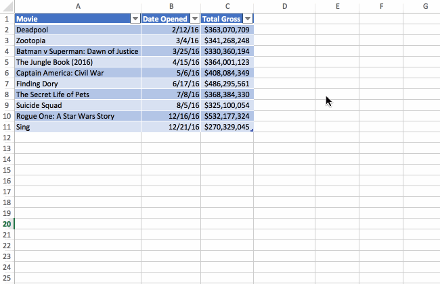Select the $341,268,248 gross cell
This screenshot has height=284, width=440.
pyautogui.click(x=227, y=40)
